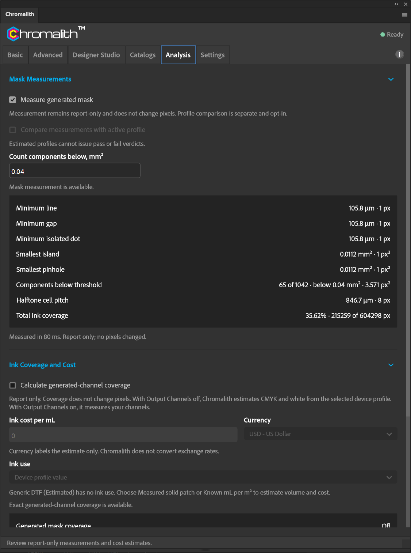Toggle Compare measurements with active profile
Viewport: 411px width, 553px height.
click(13, 130)
